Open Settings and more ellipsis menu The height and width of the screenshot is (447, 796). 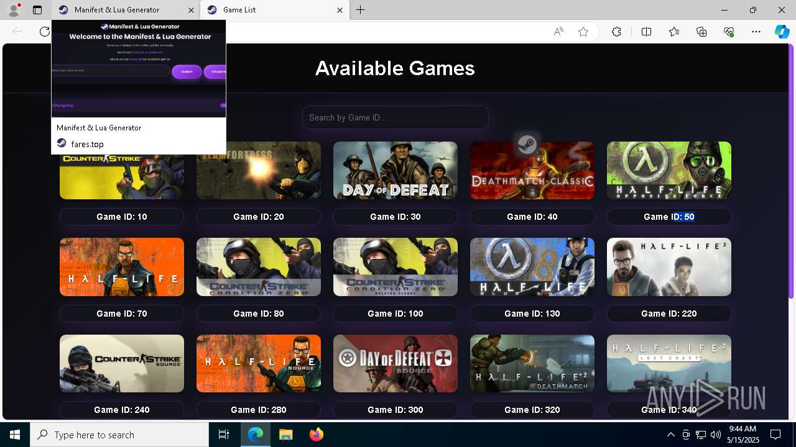click(756, 32)
